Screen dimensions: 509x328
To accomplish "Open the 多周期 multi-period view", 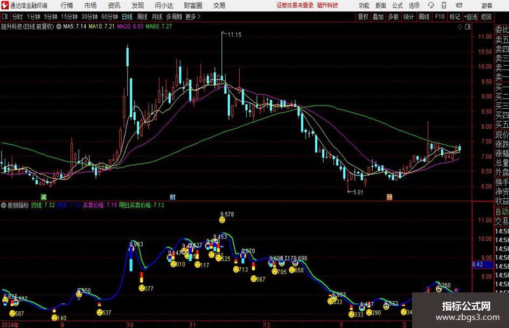I will coord(174,17).
